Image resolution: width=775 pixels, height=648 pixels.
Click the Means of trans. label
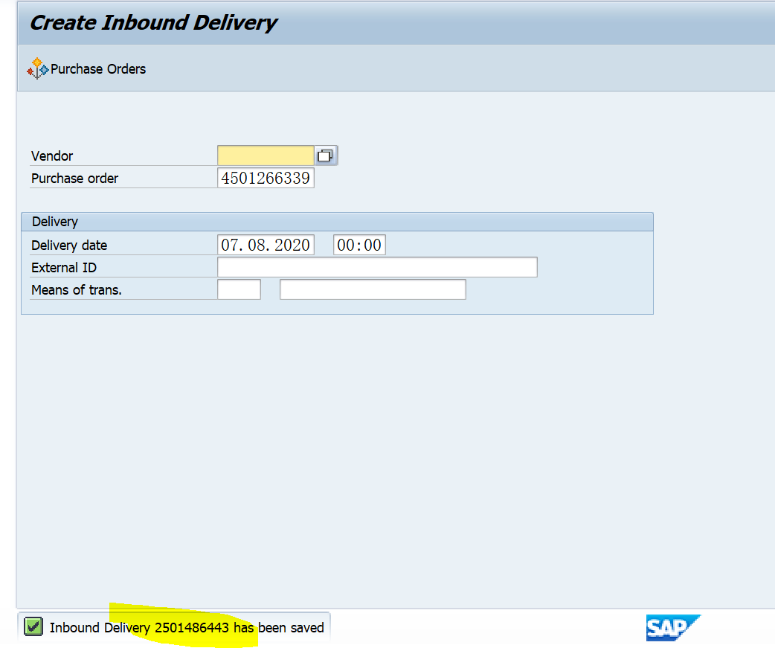tap(76, 289)
